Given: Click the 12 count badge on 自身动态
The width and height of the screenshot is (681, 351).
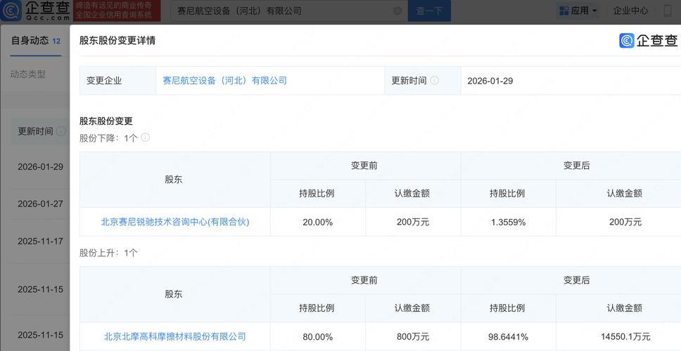Looking at the screenshot, I should pos(56,41).
